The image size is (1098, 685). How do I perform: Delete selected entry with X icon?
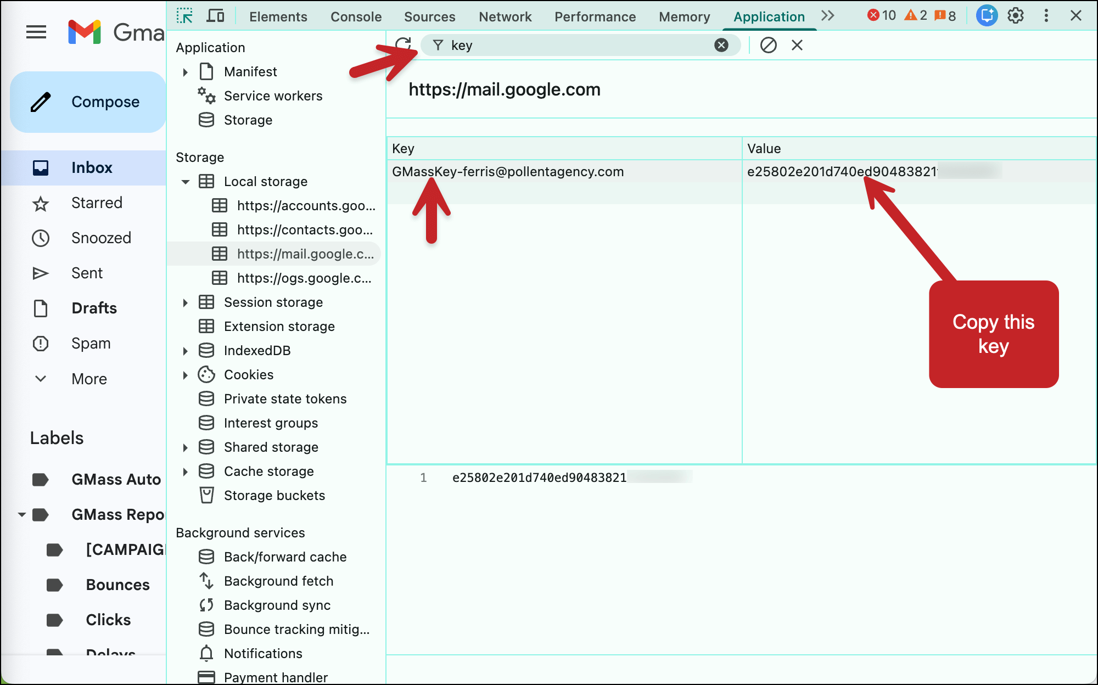(797, 45)
